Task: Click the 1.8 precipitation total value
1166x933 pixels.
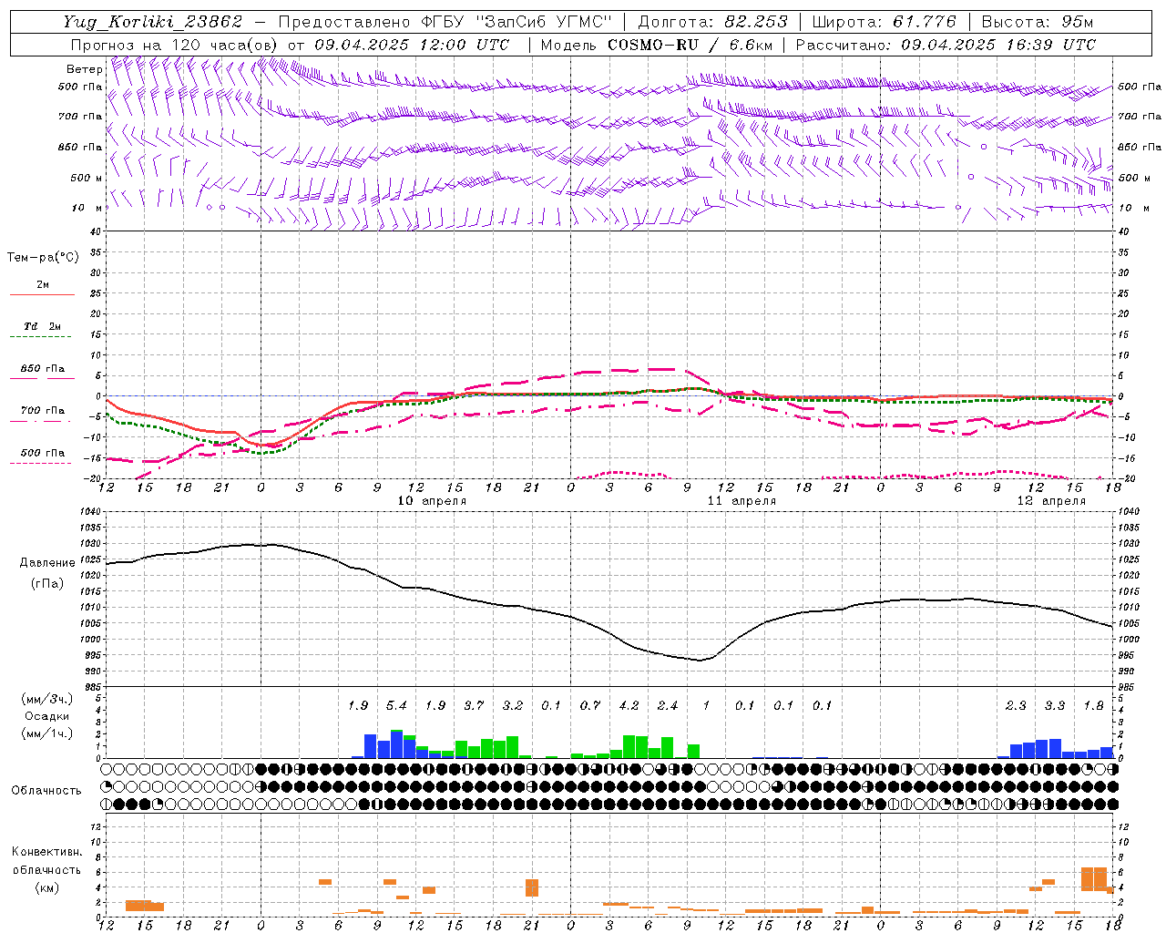Action: 1093,706
